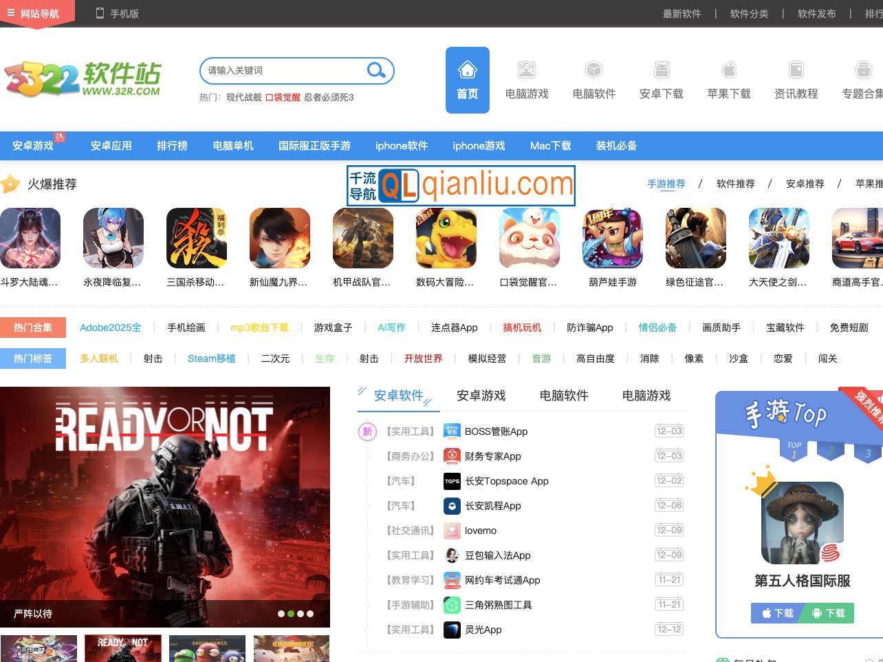Viewport: 883px width, 662px height.
Task: Click the Apple icon for 苹果下载
Action: coord(728,69)
